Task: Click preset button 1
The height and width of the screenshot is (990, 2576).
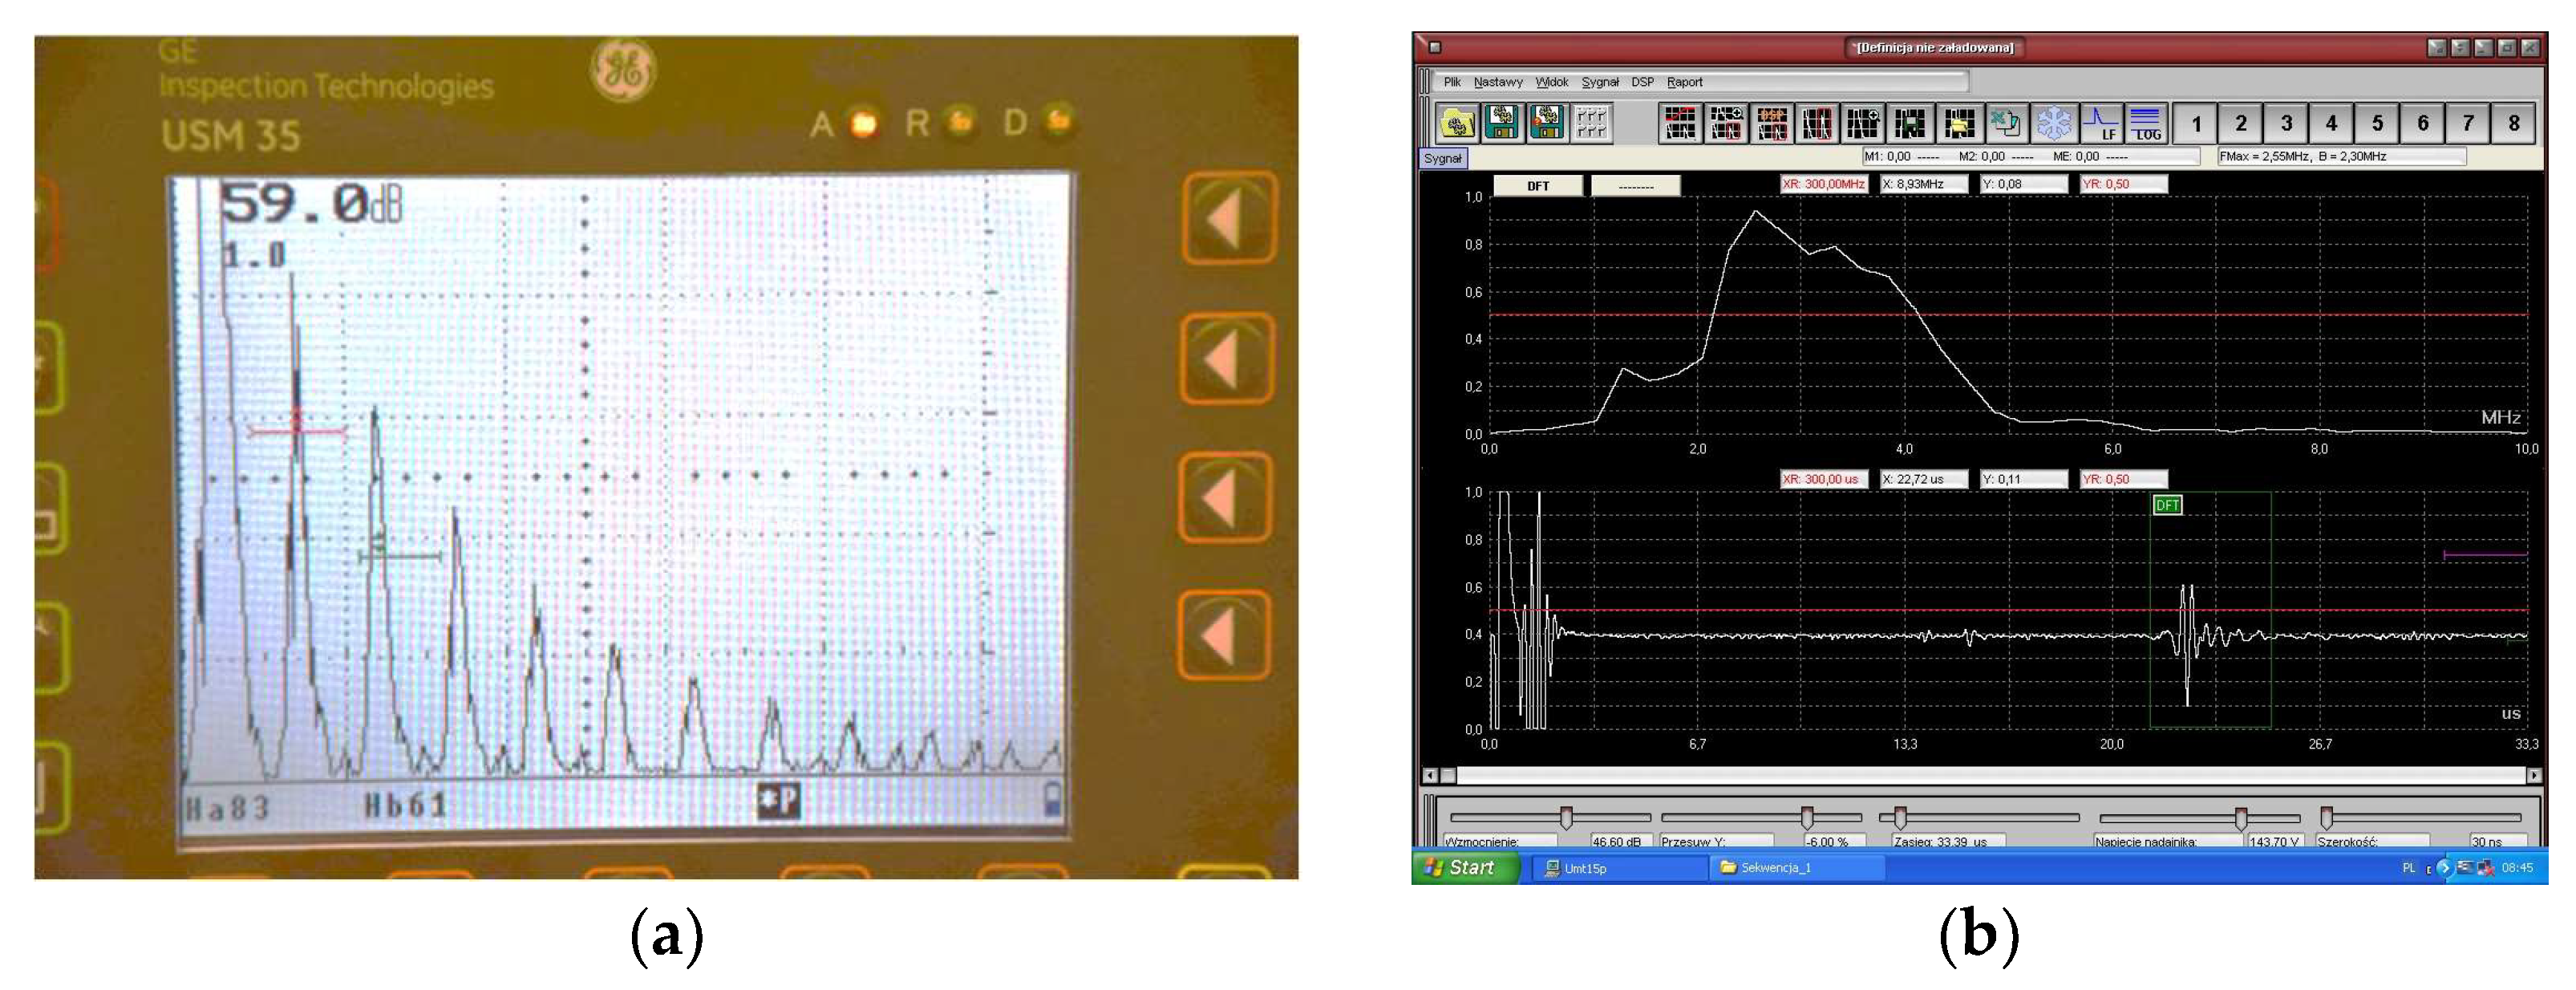Action: (x=2196, y=123)
